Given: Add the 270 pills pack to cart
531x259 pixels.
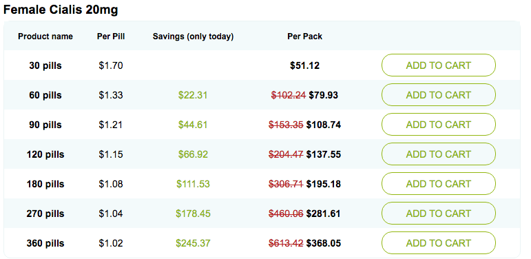Looking at the screenshot, I should pos(439,214).
